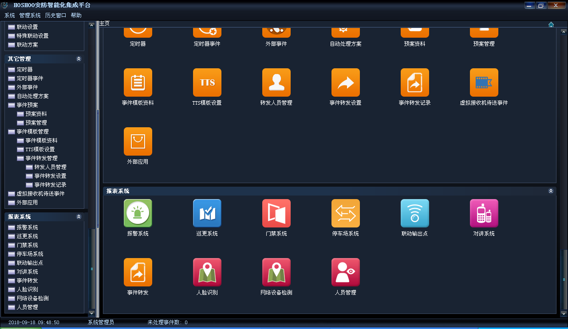The width and height of the screenshot is (568, 329).
Task: Open the TTS模板设置 icon
Action: coord(207,82)
